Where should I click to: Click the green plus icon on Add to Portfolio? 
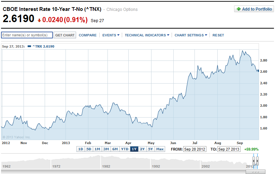tap(238, 9)
